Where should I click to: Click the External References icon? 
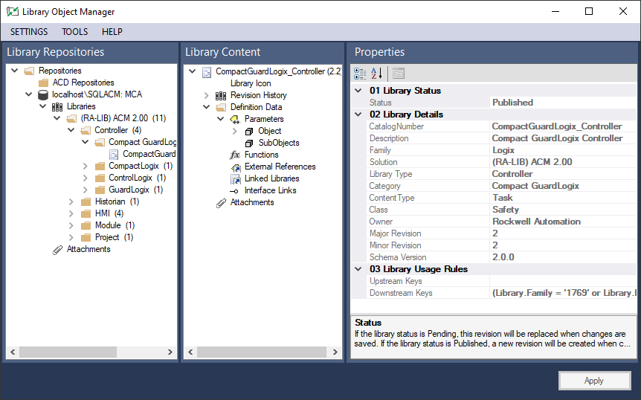click(236, 167)
